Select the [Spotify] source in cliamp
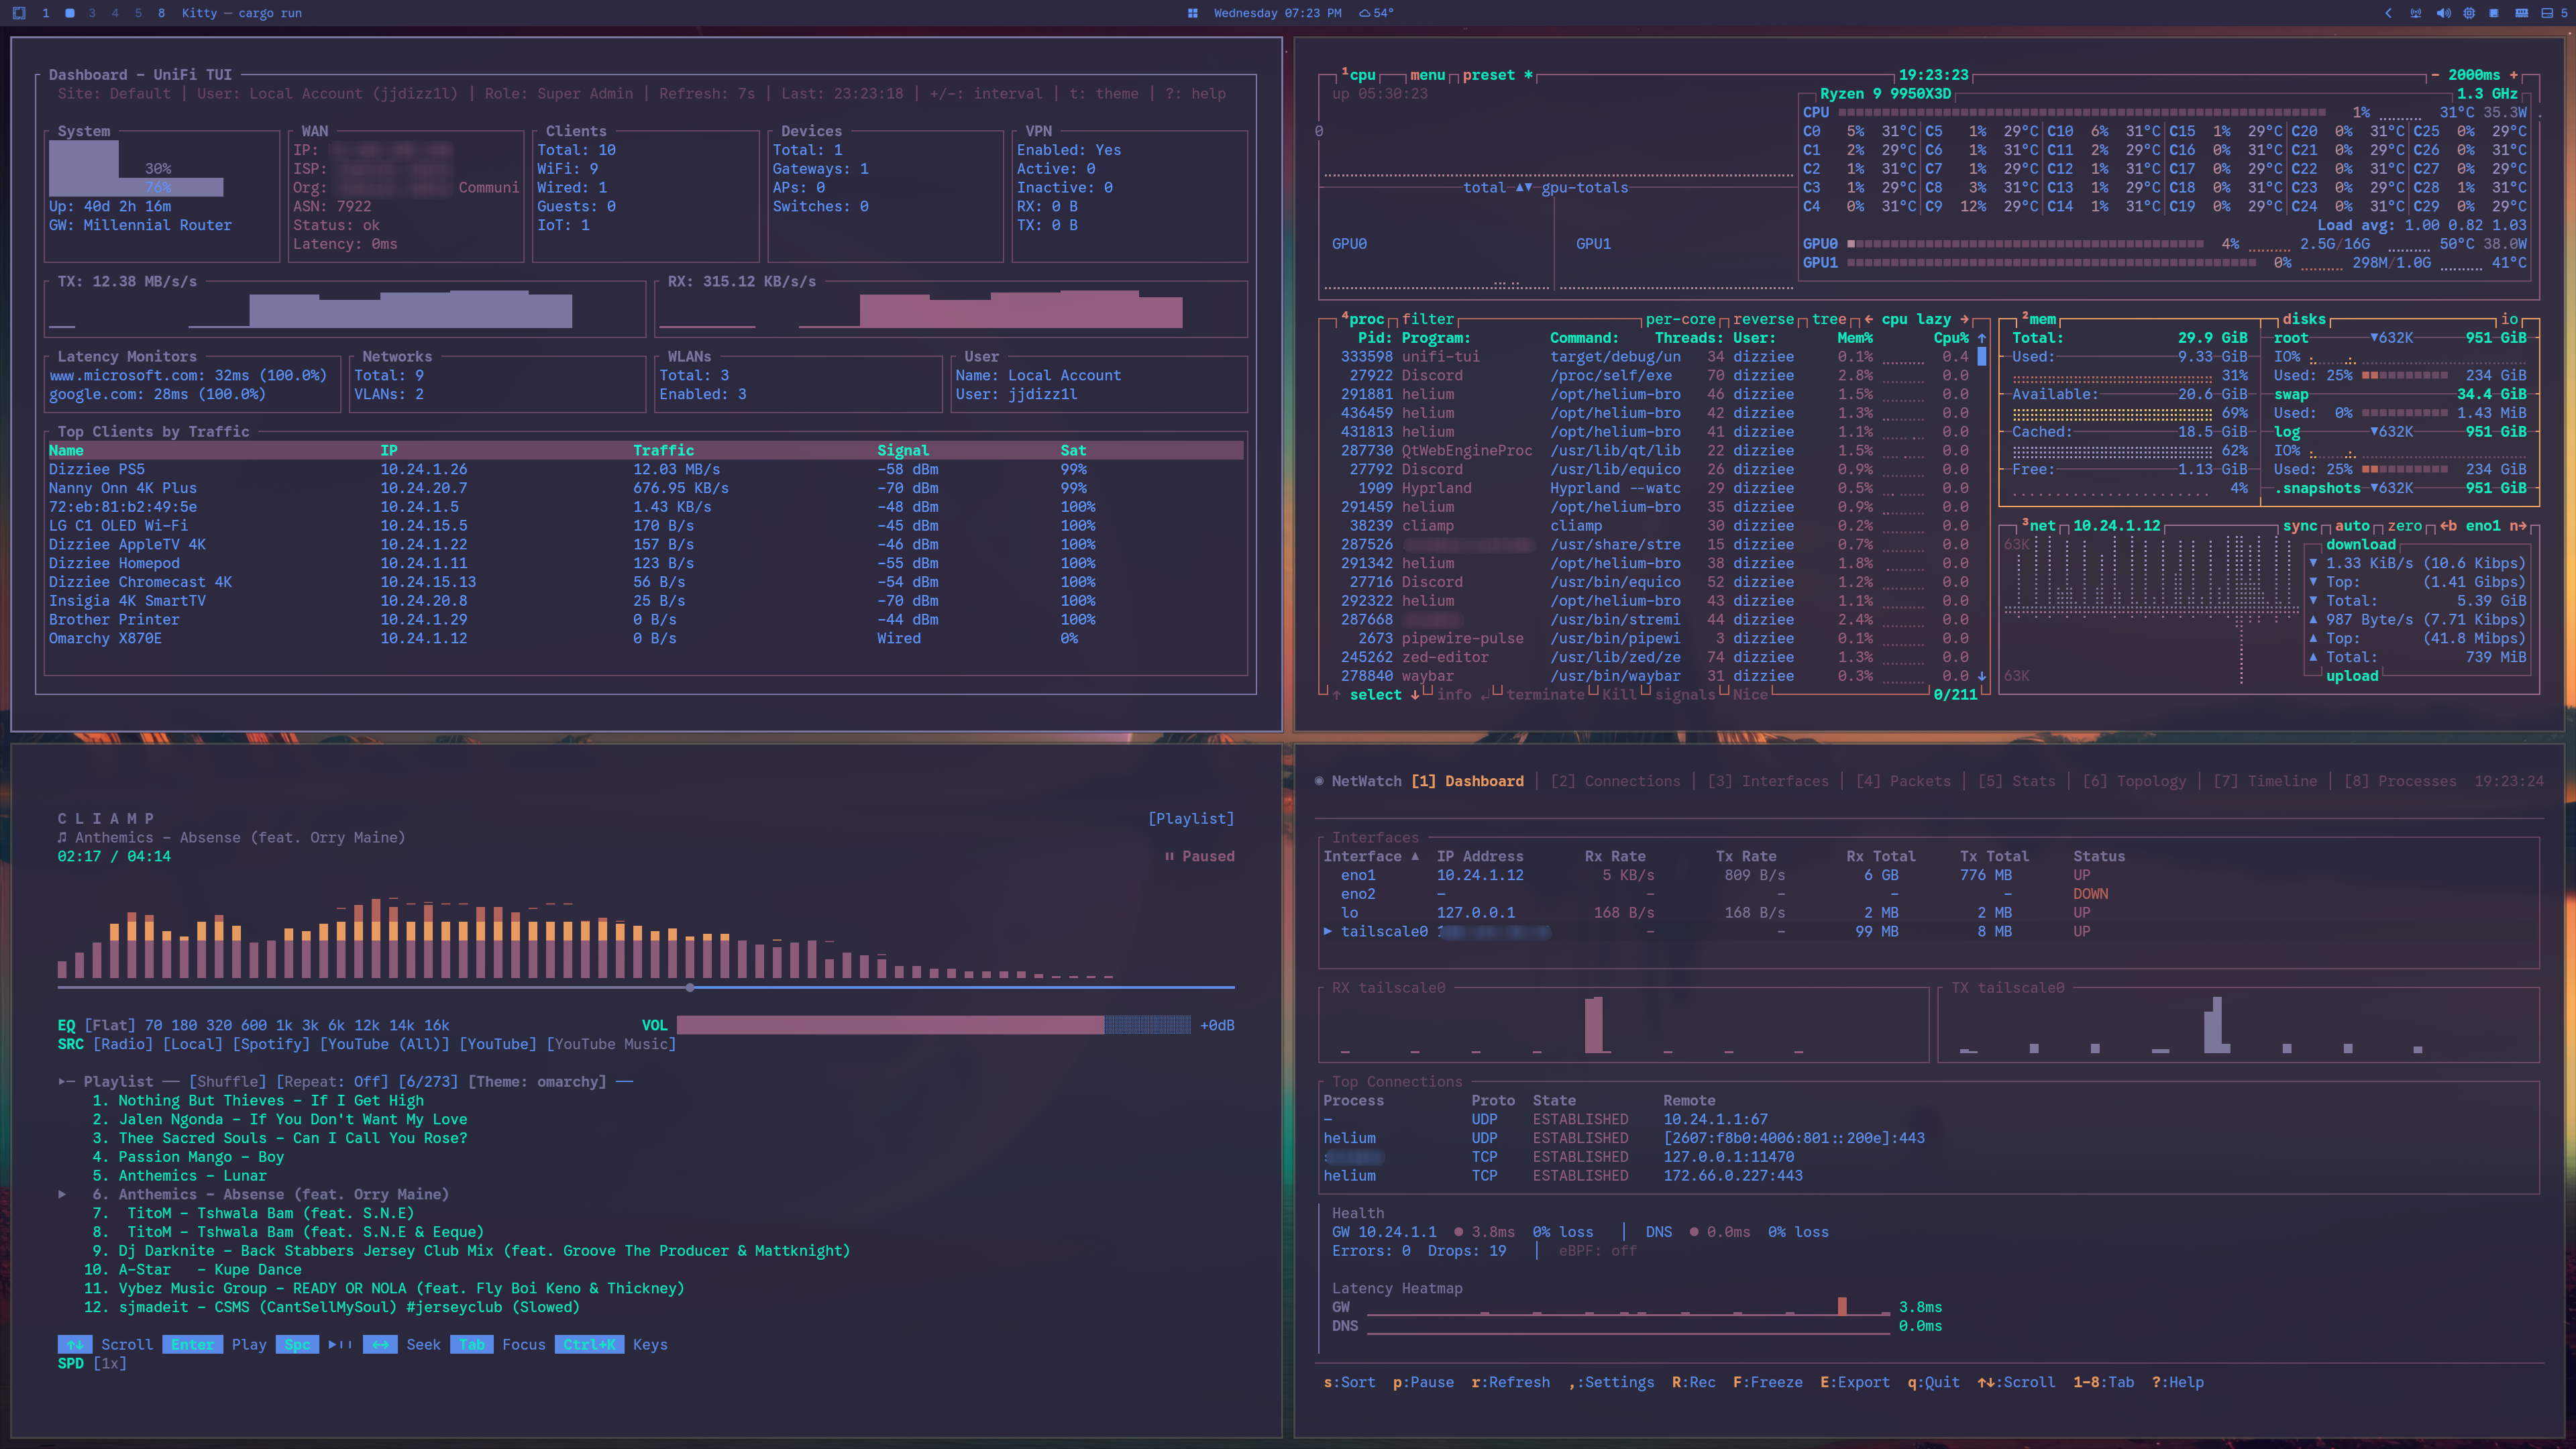Image resolution: width=2576 pixels, height=1449 pixels. pos(271,1043)
